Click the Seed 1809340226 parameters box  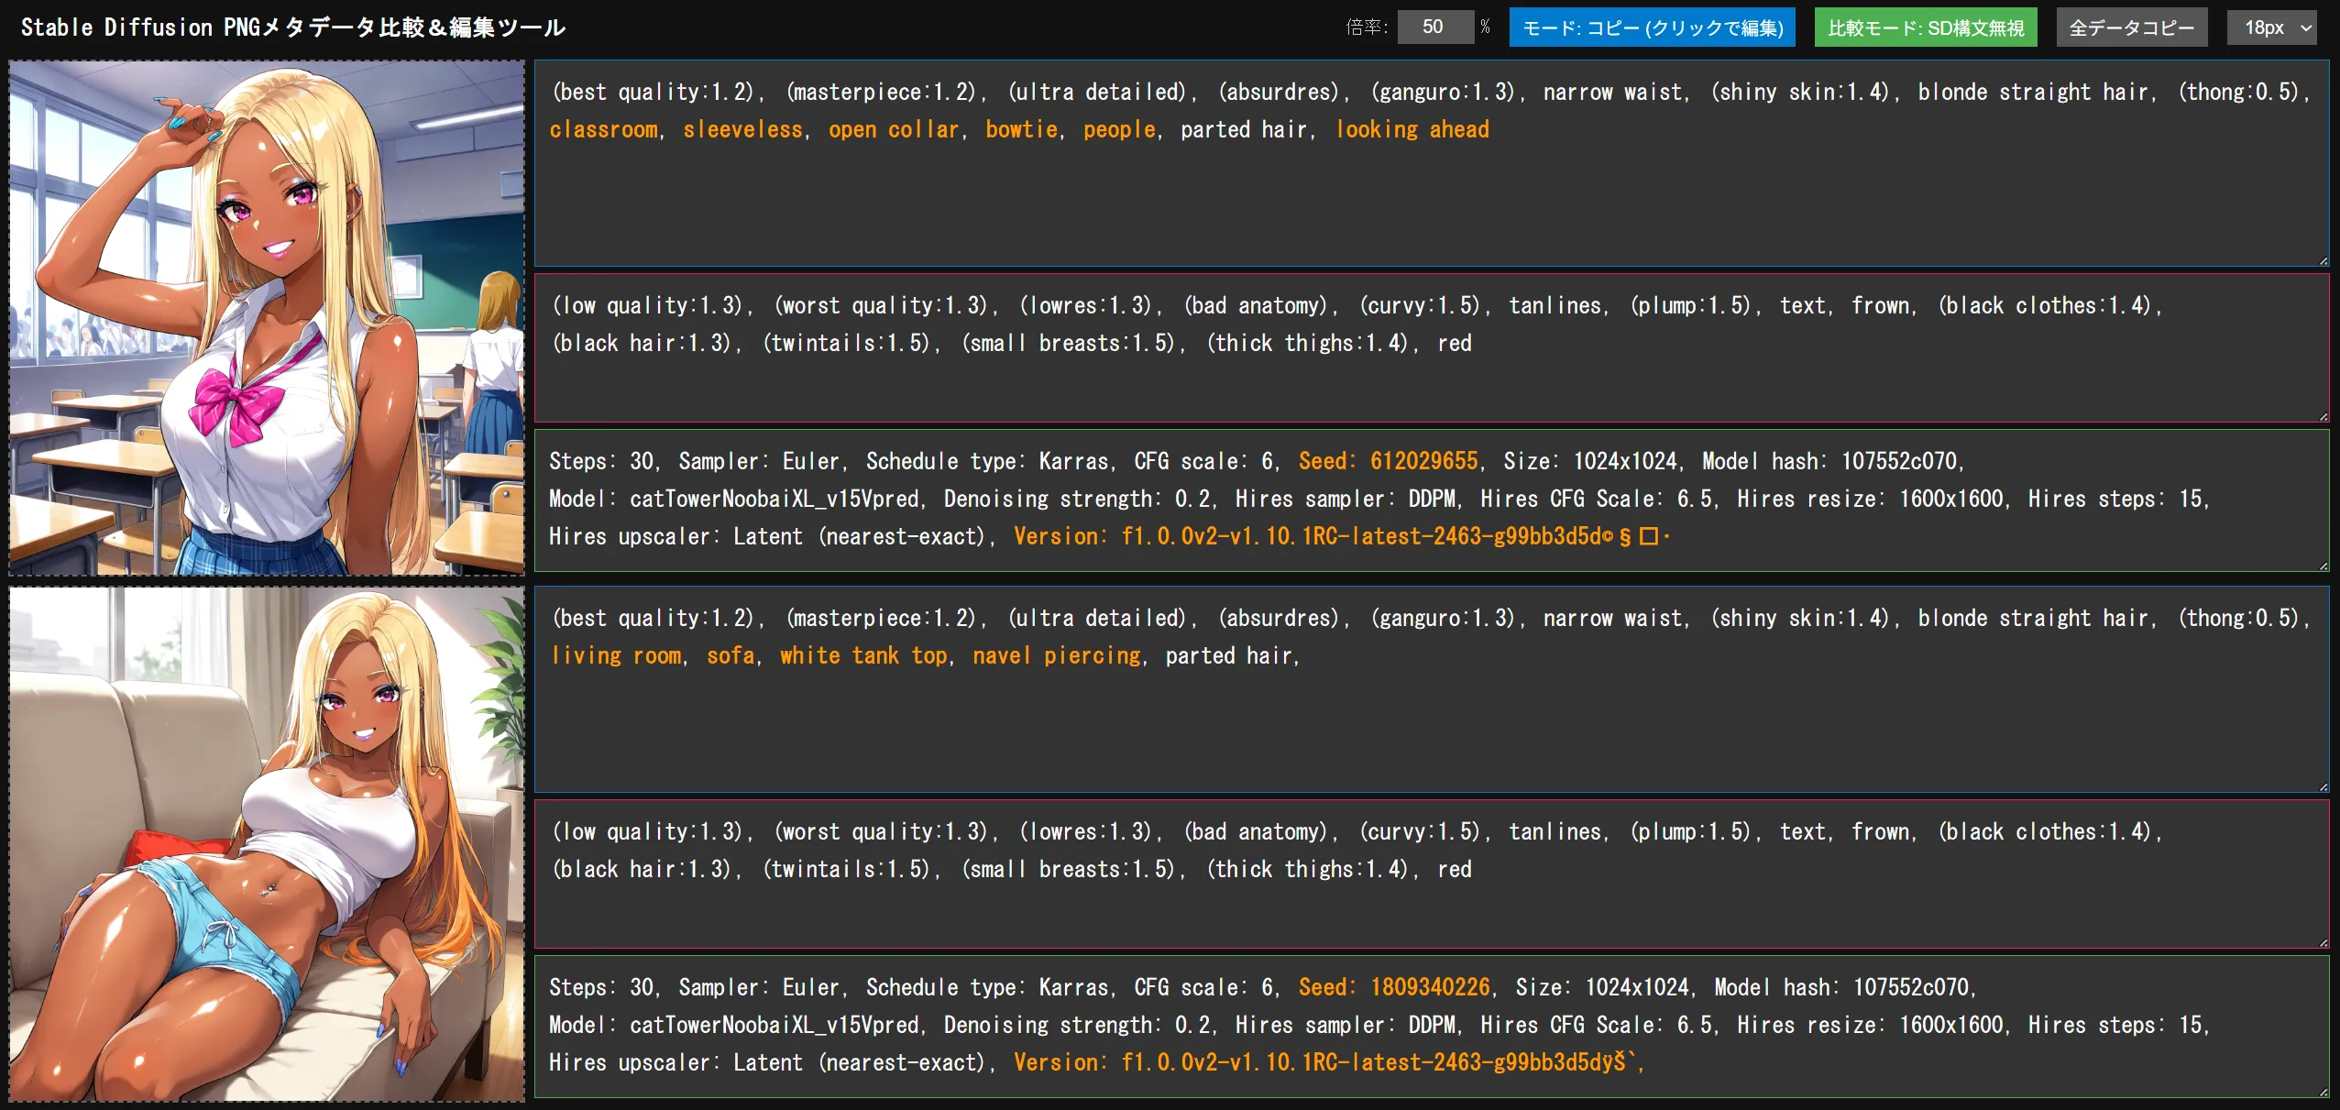pos(1431,1026)
